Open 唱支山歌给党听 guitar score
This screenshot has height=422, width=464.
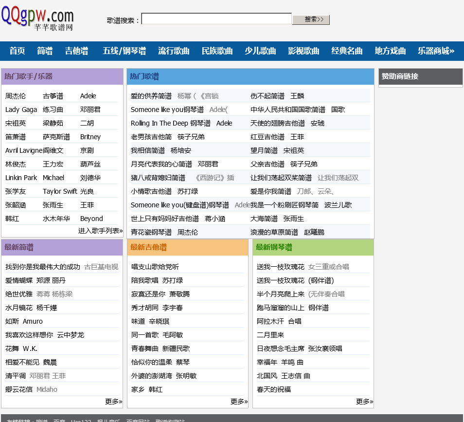coord(155,267)
